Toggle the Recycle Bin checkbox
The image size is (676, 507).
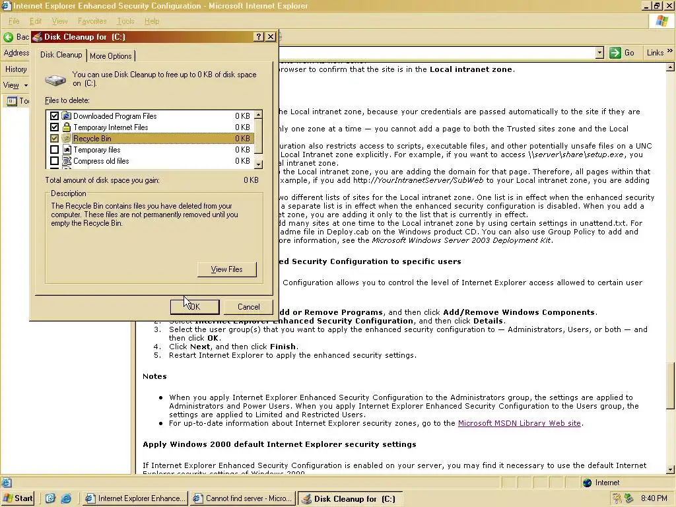[x=54, y=139]
